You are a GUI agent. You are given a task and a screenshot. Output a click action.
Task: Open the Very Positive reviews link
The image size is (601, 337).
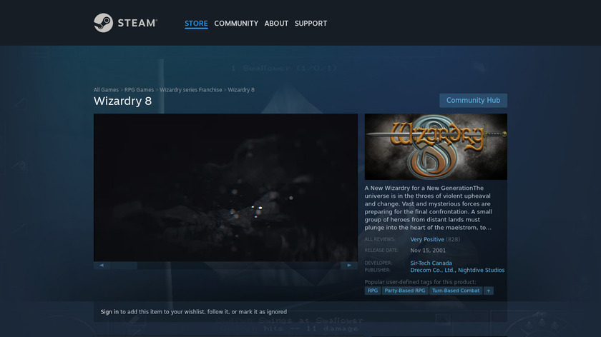427,239
